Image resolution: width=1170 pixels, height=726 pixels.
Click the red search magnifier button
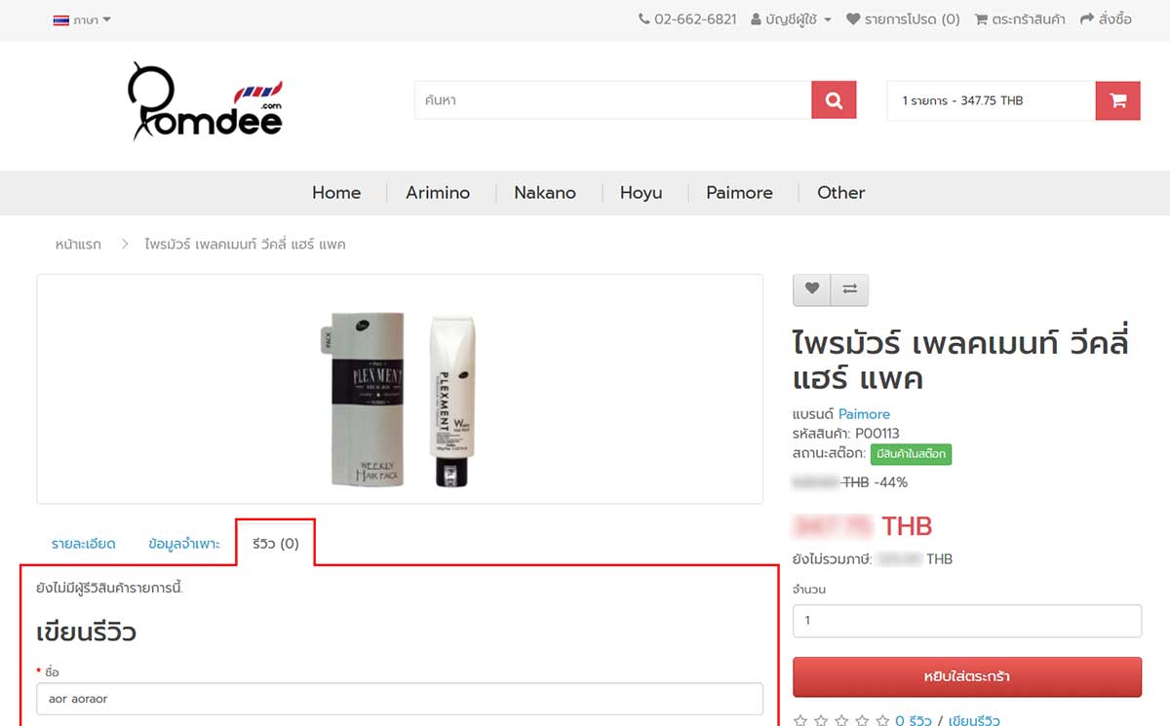pyautogui.click(x=834, y=100)
